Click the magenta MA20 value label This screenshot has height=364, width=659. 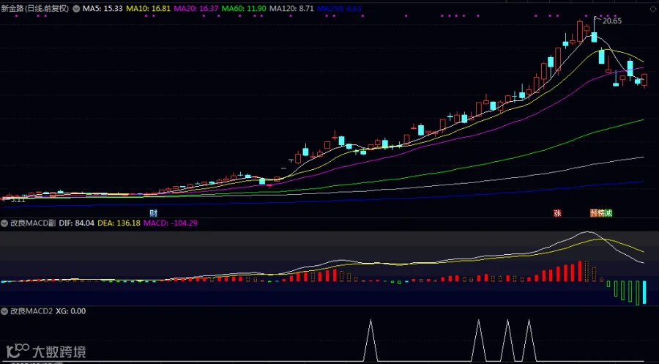[196, 8]
